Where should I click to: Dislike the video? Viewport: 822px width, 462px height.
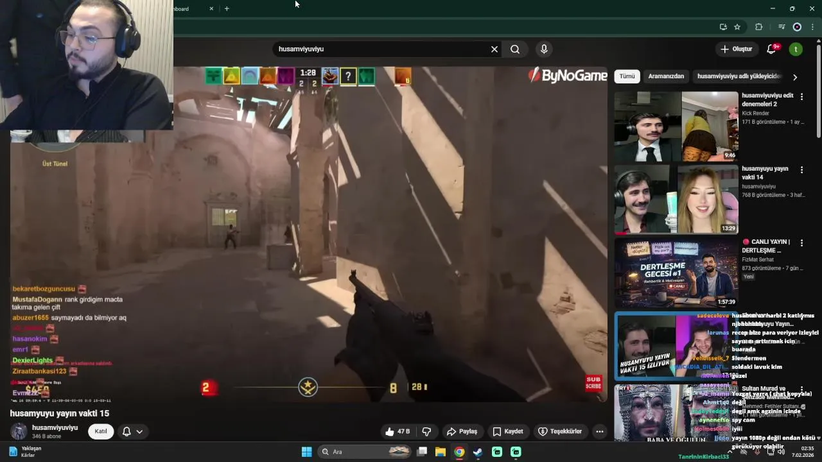click(x=426, y=431)
